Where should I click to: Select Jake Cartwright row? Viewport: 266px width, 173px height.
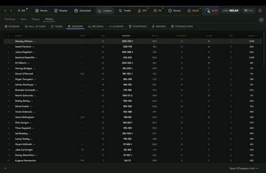click(133, 150)
